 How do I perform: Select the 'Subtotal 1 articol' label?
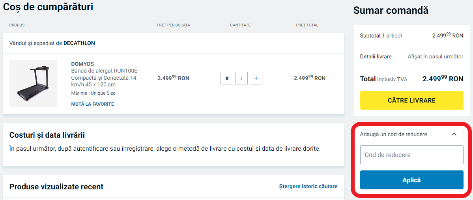click(381, 36)
